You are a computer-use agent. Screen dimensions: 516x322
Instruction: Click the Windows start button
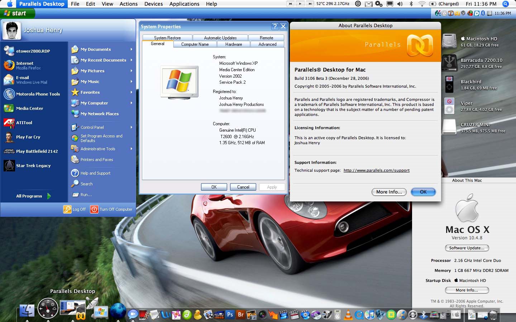(18, 13)
